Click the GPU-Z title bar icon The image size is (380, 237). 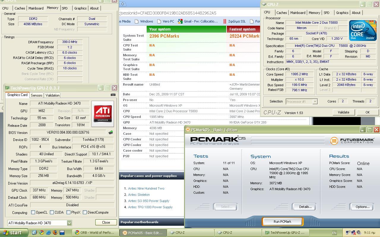(x=7, y=88)
